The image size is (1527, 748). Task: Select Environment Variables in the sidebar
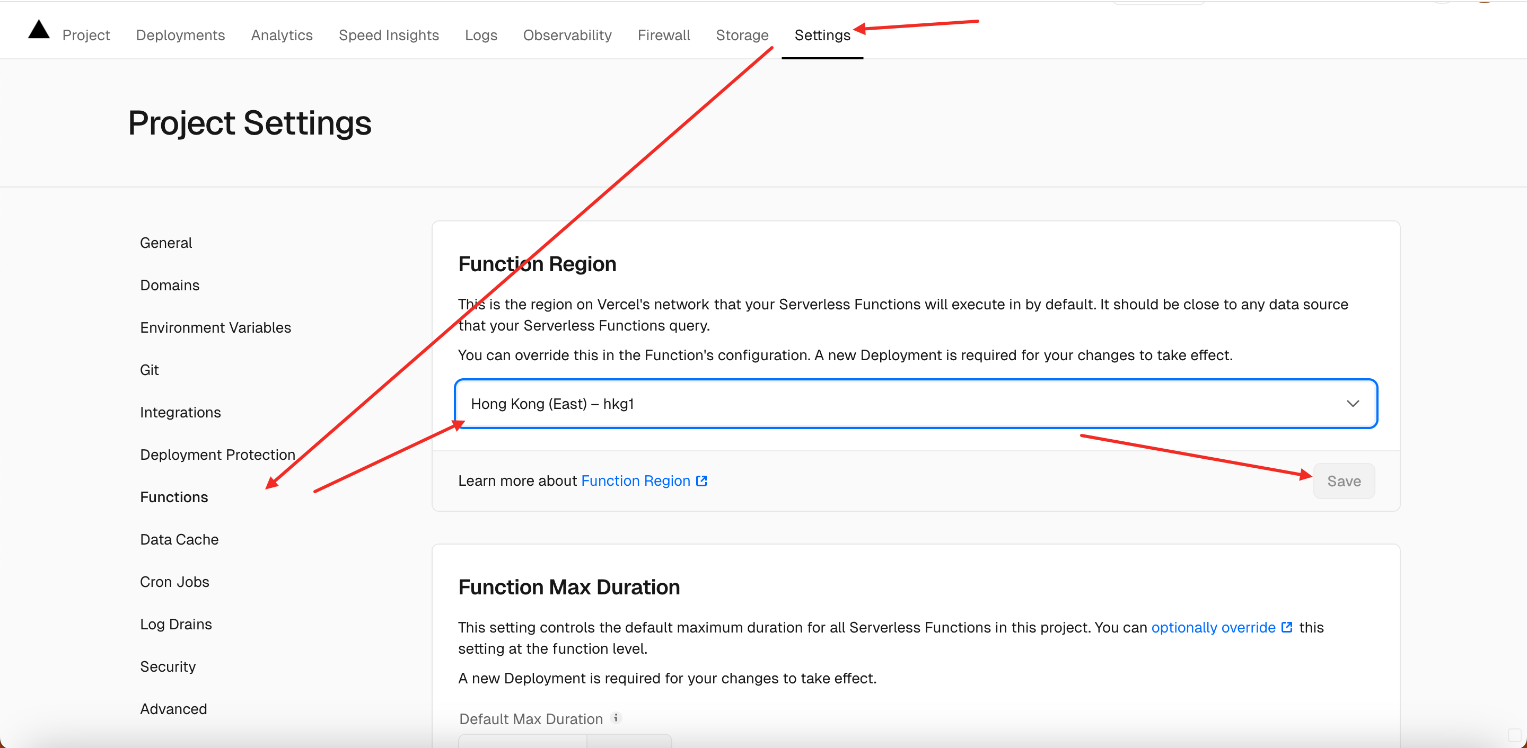(x=215, y=327)
